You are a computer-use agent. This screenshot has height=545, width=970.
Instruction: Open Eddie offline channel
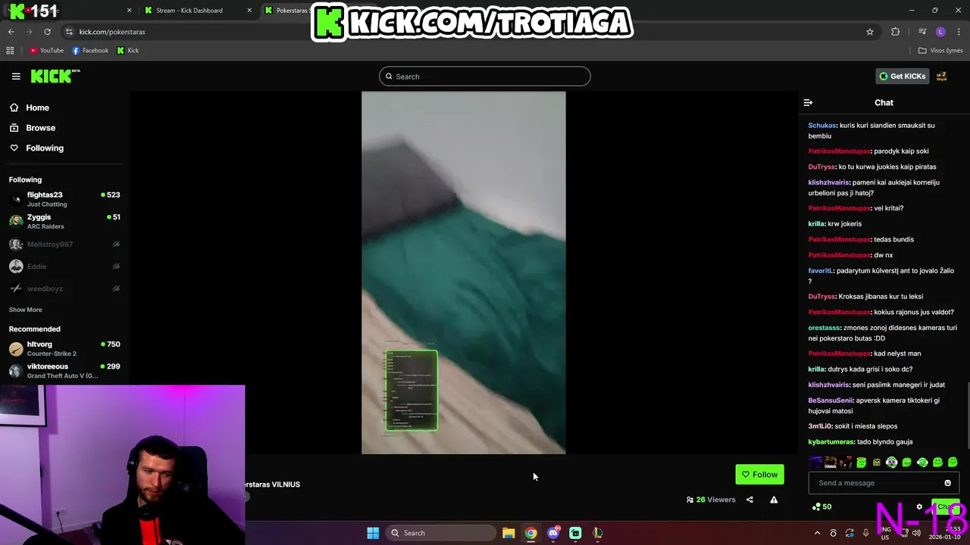[x=64, y=266]
